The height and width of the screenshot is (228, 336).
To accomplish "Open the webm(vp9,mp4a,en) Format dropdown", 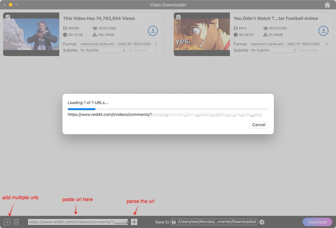I will pos(119,44).
